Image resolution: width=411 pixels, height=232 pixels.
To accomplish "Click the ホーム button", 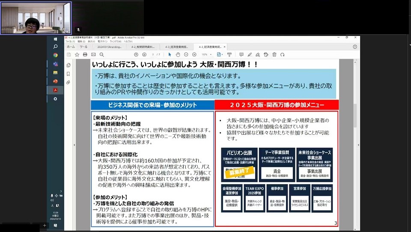I will click(71, 47).
